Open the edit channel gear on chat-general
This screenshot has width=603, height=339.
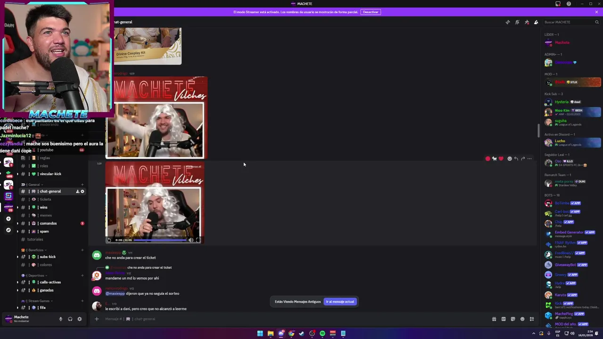(82, 192)
